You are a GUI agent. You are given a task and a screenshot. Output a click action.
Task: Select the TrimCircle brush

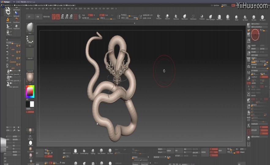coord(202,17)
